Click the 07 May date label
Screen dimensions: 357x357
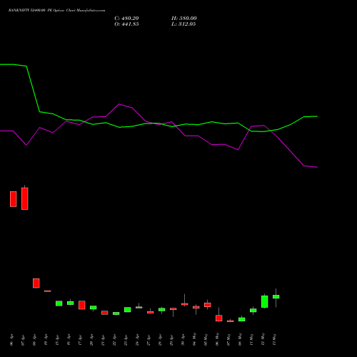(229, 339)
